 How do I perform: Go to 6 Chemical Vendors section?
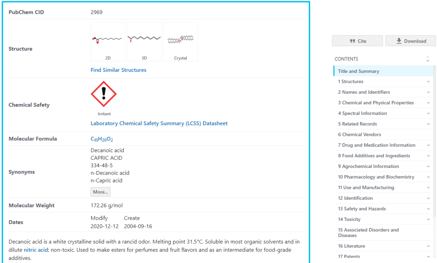point(359,135)
